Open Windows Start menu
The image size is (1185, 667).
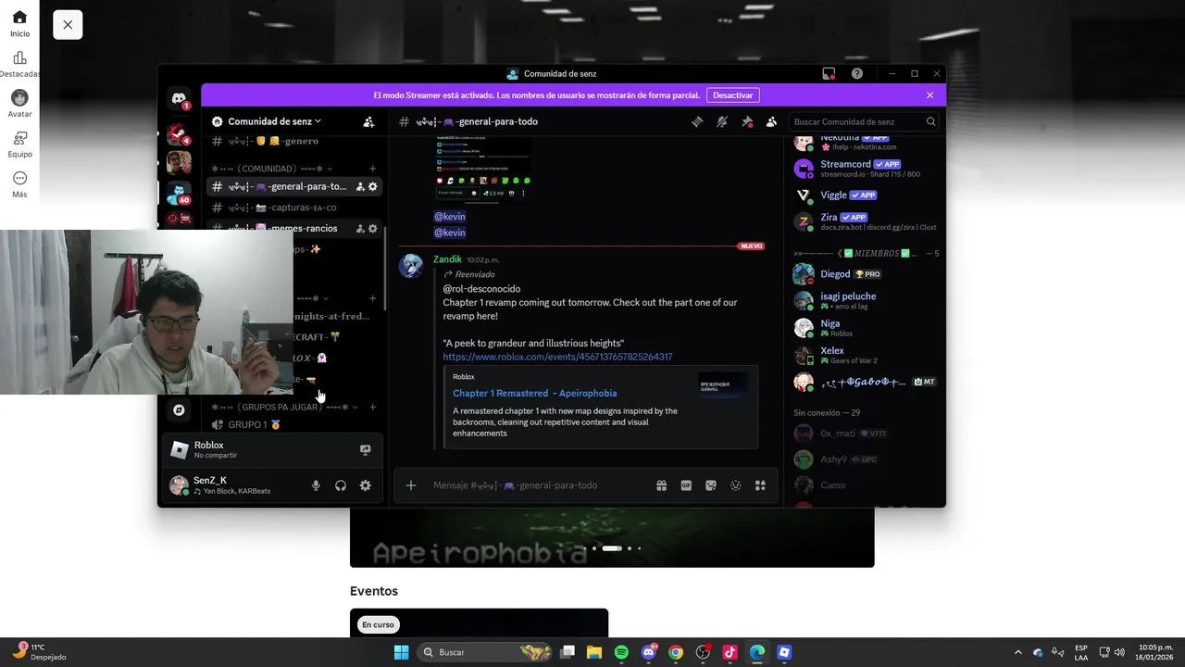401,652
